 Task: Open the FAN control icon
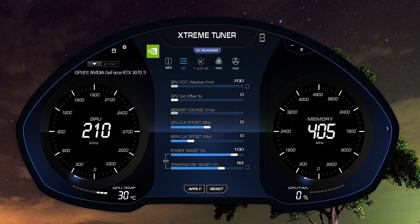tap(235, 62)
